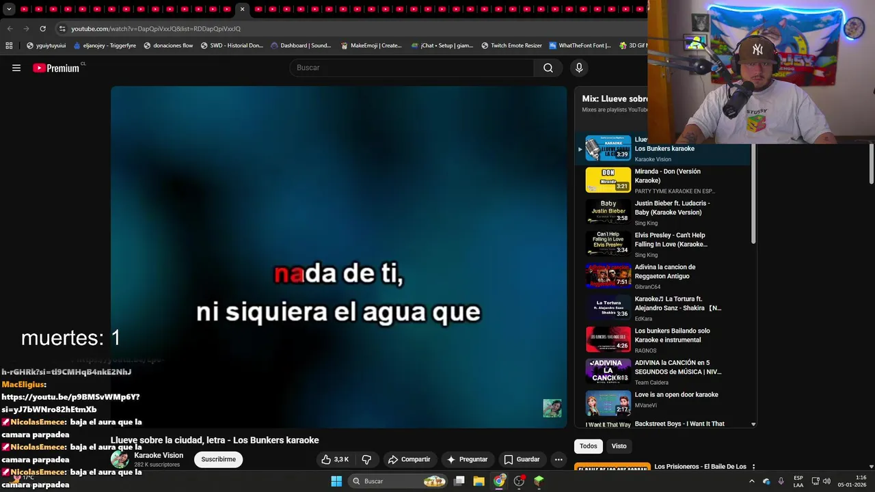Image resolution: width=875 pixels, height=492 pixels.
Task: Open Task View on taskbar
Action: [459, 481]
